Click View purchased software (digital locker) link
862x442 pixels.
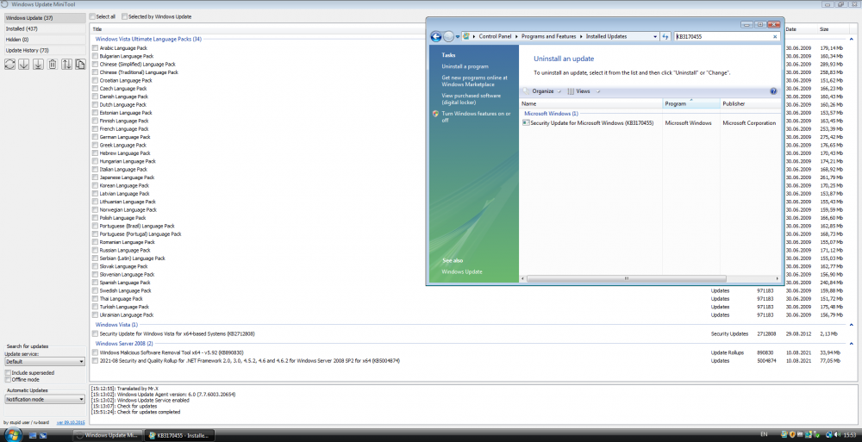472,99
